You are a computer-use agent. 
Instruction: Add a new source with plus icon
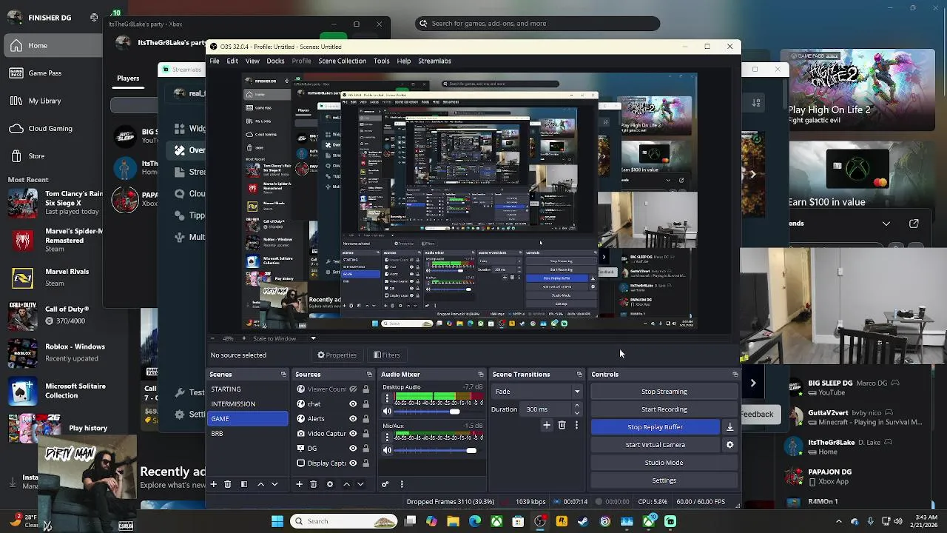click(299, 484)
